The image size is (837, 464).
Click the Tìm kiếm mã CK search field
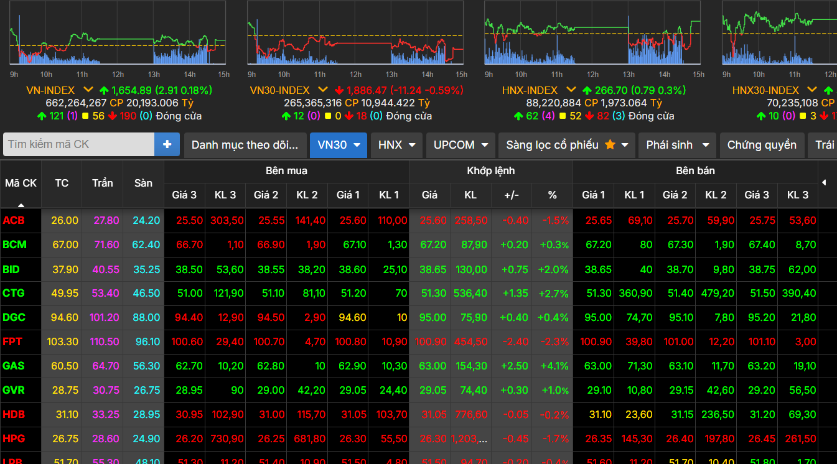79,144
